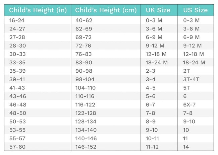Select the 40-62 cm height cell
This screenshot has height=155, width=218.
[84, 21]
